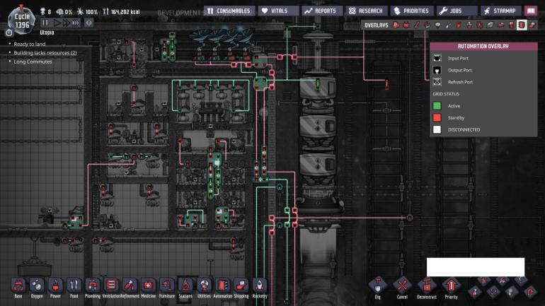545x306 pixels.
Task: Expand the 'Long Commutes' notification
Action: pyautogui.click(x=33, y=61)
